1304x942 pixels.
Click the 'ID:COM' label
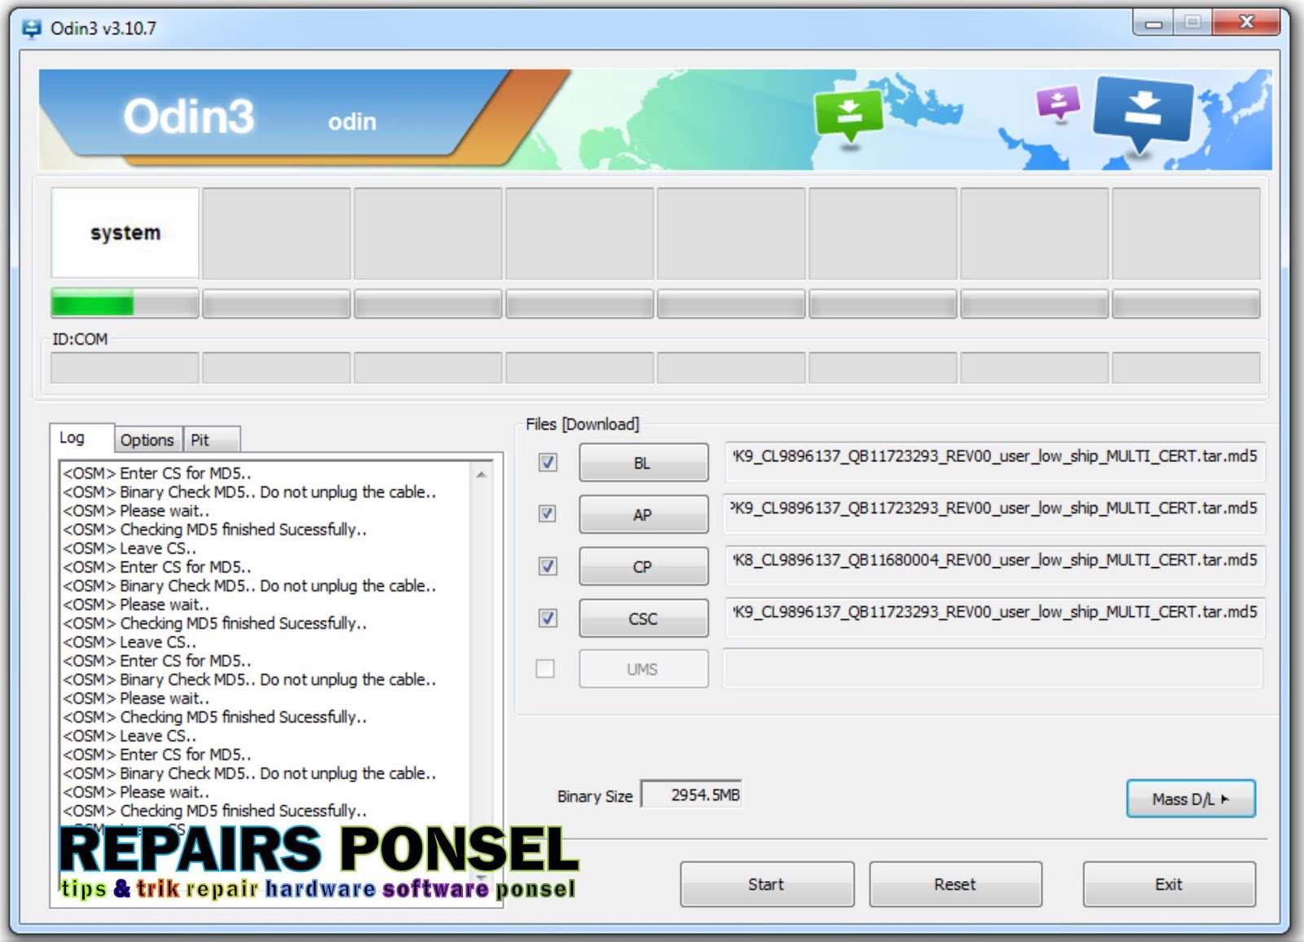[x=80, y=339]
